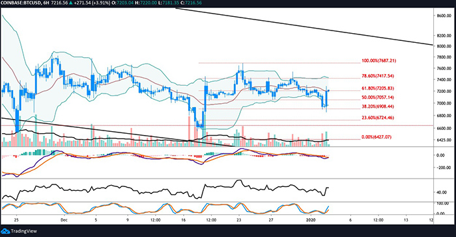Image resolution: width=456 pixels, height=237 pixels.
Task: Click the 100.00%(7687.21) Fibonacci label
Action: 378,61
